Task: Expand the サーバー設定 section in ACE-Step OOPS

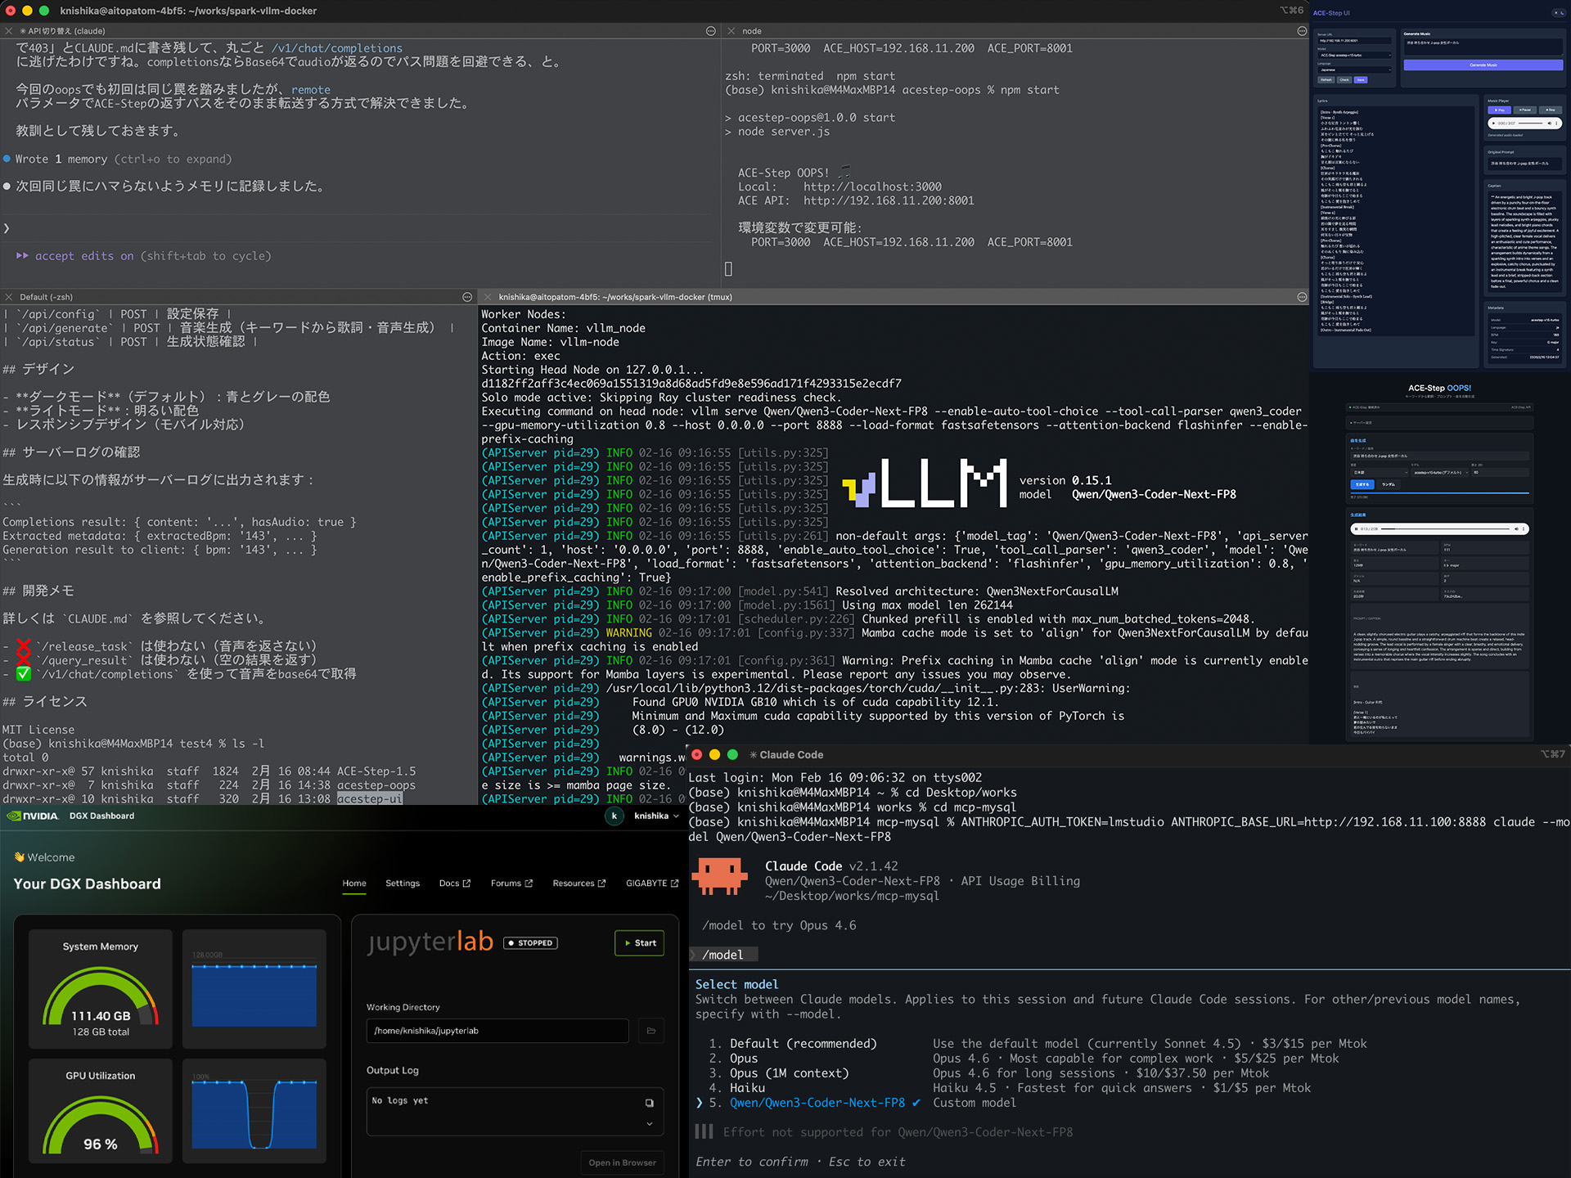Action: point(1361,423)
